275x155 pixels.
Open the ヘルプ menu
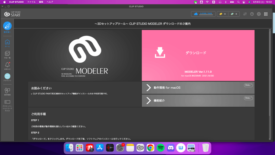50,2
